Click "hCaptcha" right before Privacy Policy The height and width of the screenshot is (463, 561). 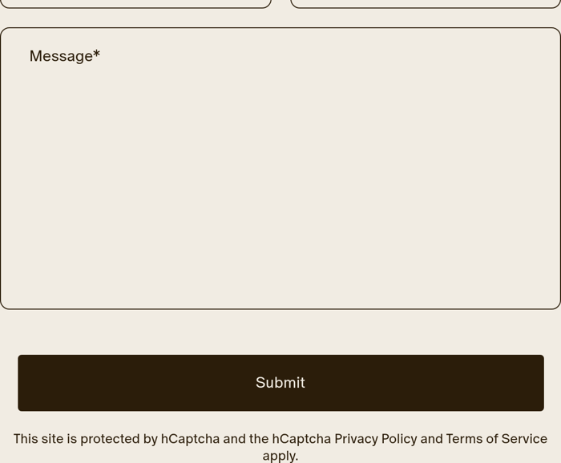pos(301,439)
